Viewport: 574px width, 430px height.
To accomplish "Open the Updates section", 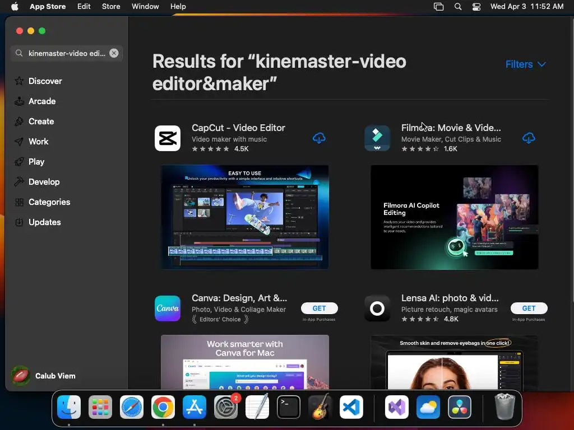I will pyautogui.click(x=45, y=222).
